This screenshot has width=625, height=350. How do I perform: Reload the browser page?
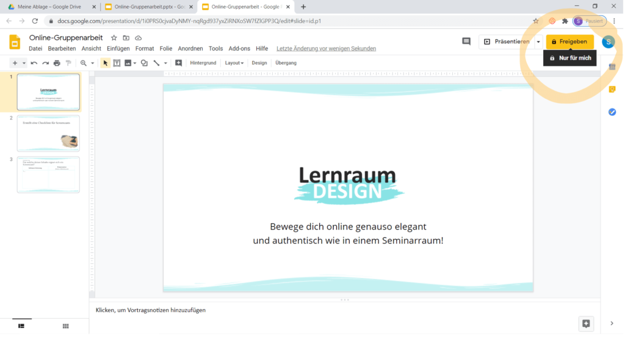pyautogui.click(x=35, y=21)
